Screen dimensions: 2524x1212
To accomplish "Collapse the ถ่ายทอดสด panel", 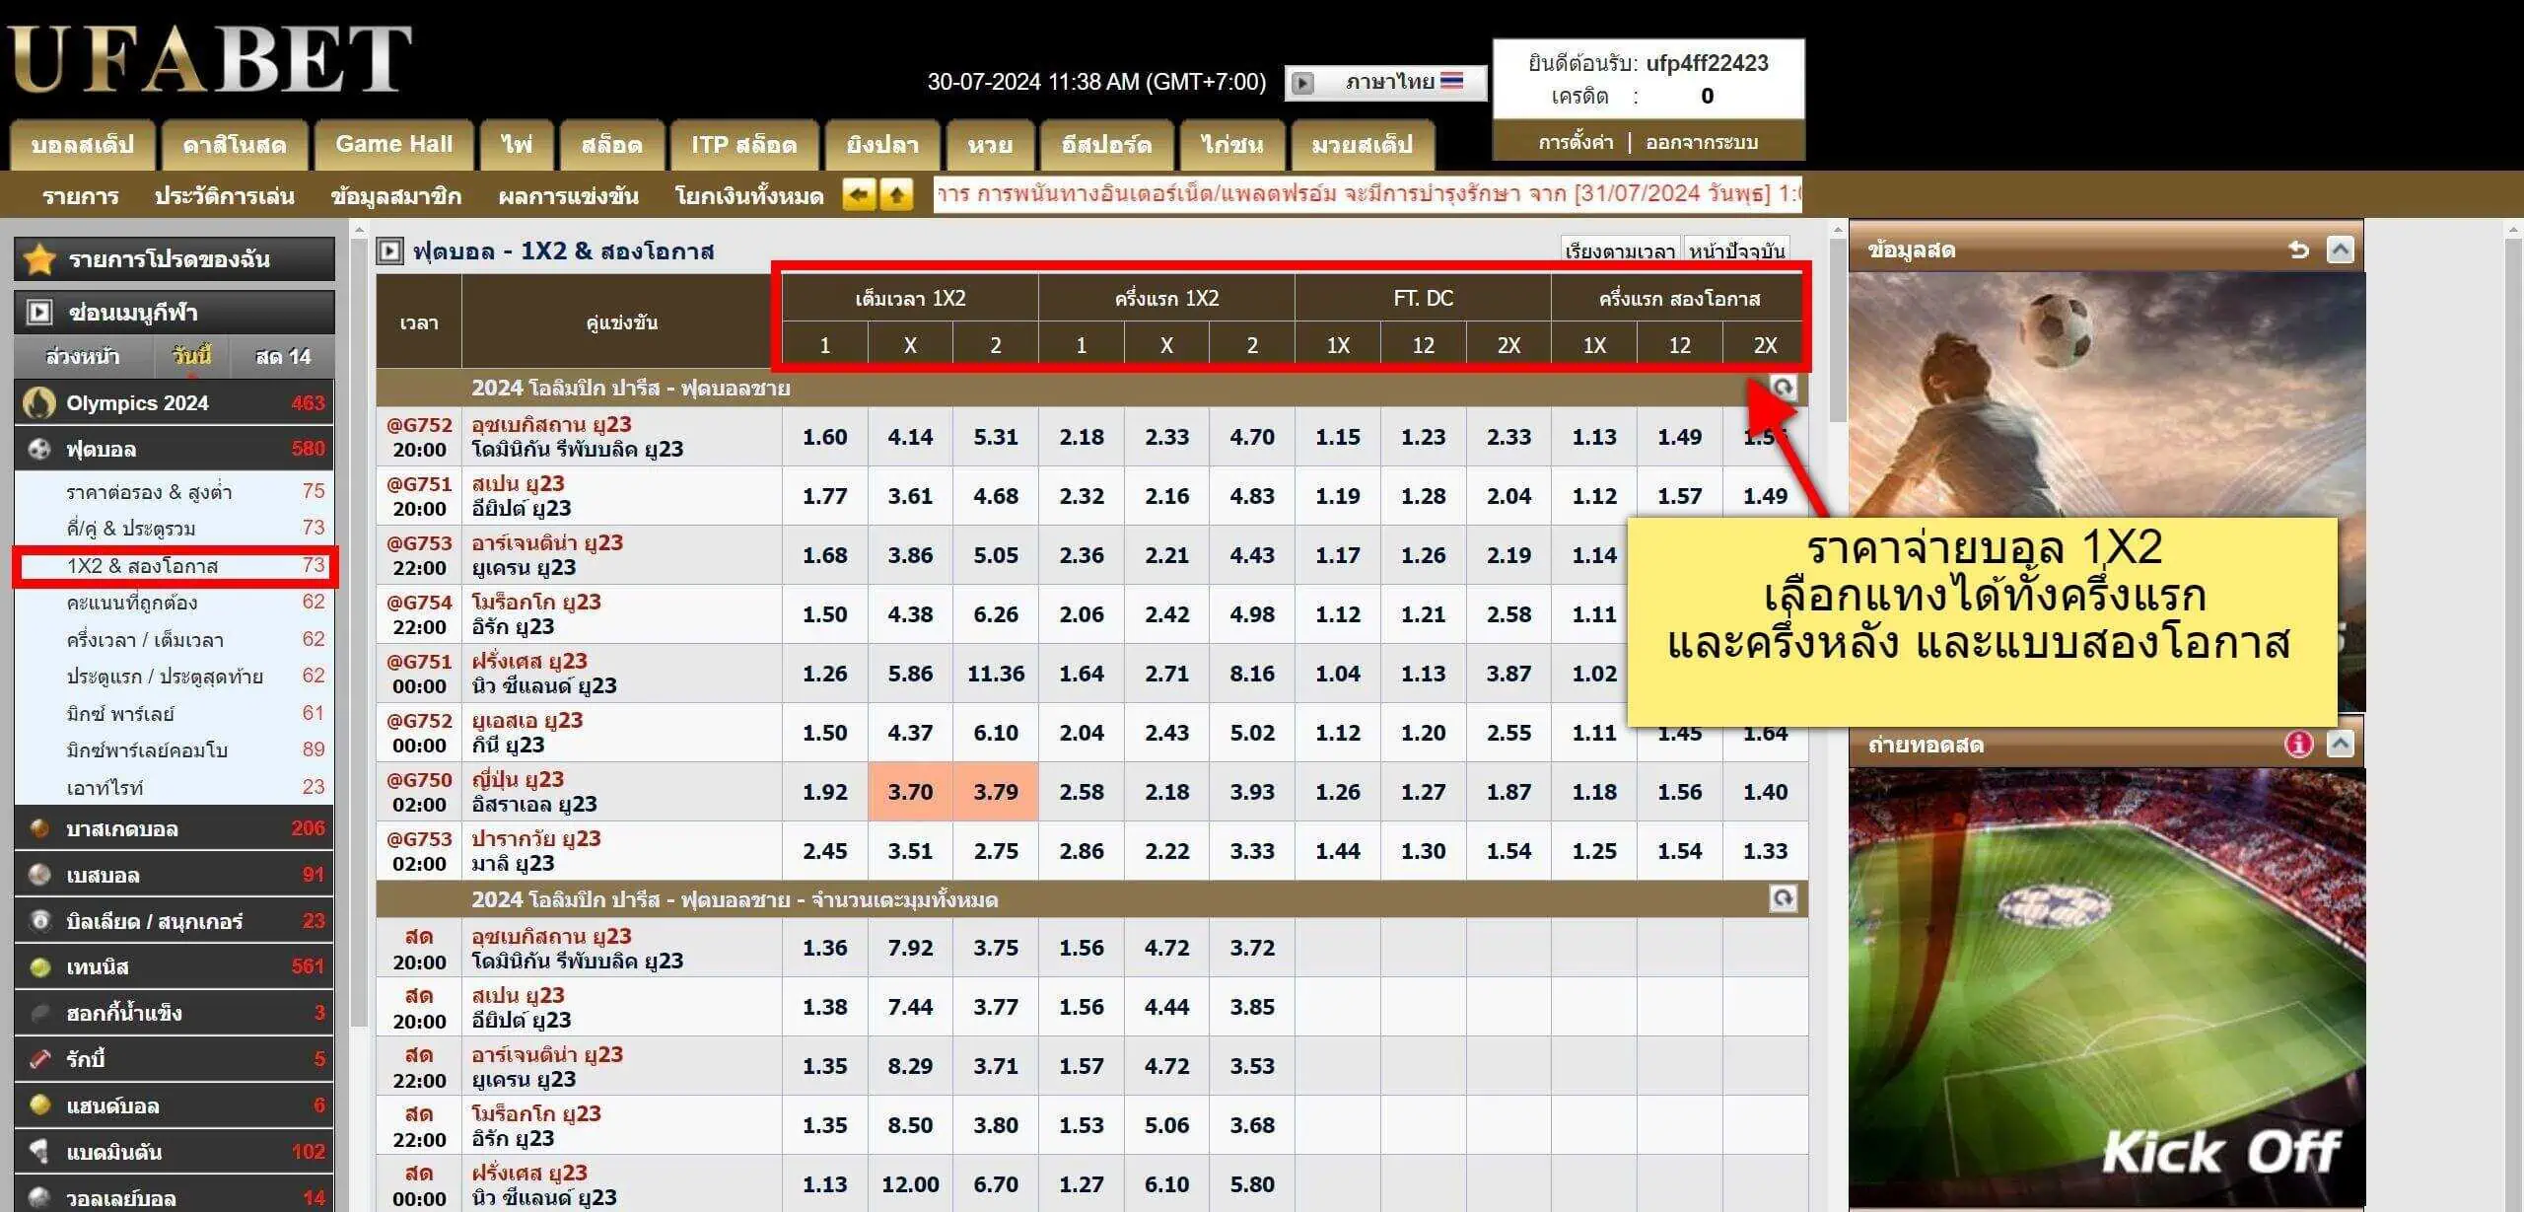I will pos(2340,744).
